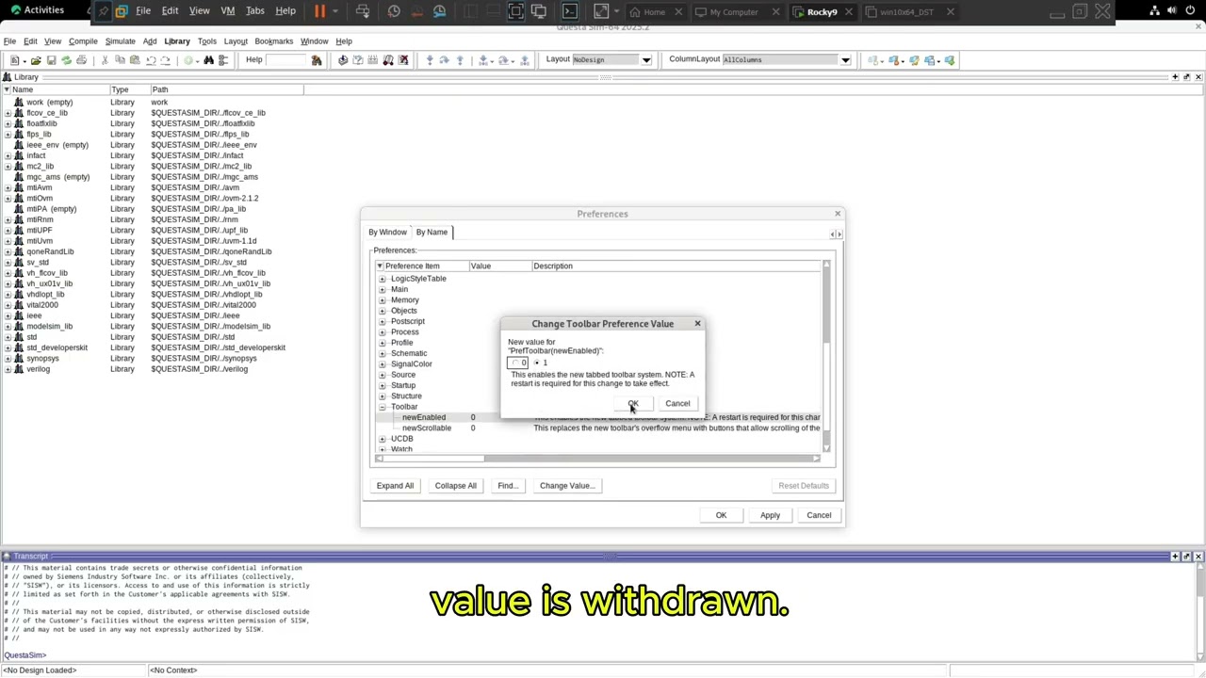Switch to the By Name tab
The width and height of the screenshot is (1206, 678).
432,232
